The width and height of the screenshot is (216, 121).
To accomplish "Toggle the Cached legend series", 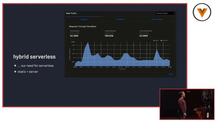I will [156, 40].
